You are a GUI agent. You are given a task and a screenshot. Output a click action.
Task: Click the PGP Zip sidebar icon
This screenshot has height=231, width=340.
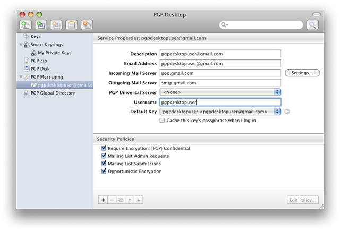[x=27, y=61]
